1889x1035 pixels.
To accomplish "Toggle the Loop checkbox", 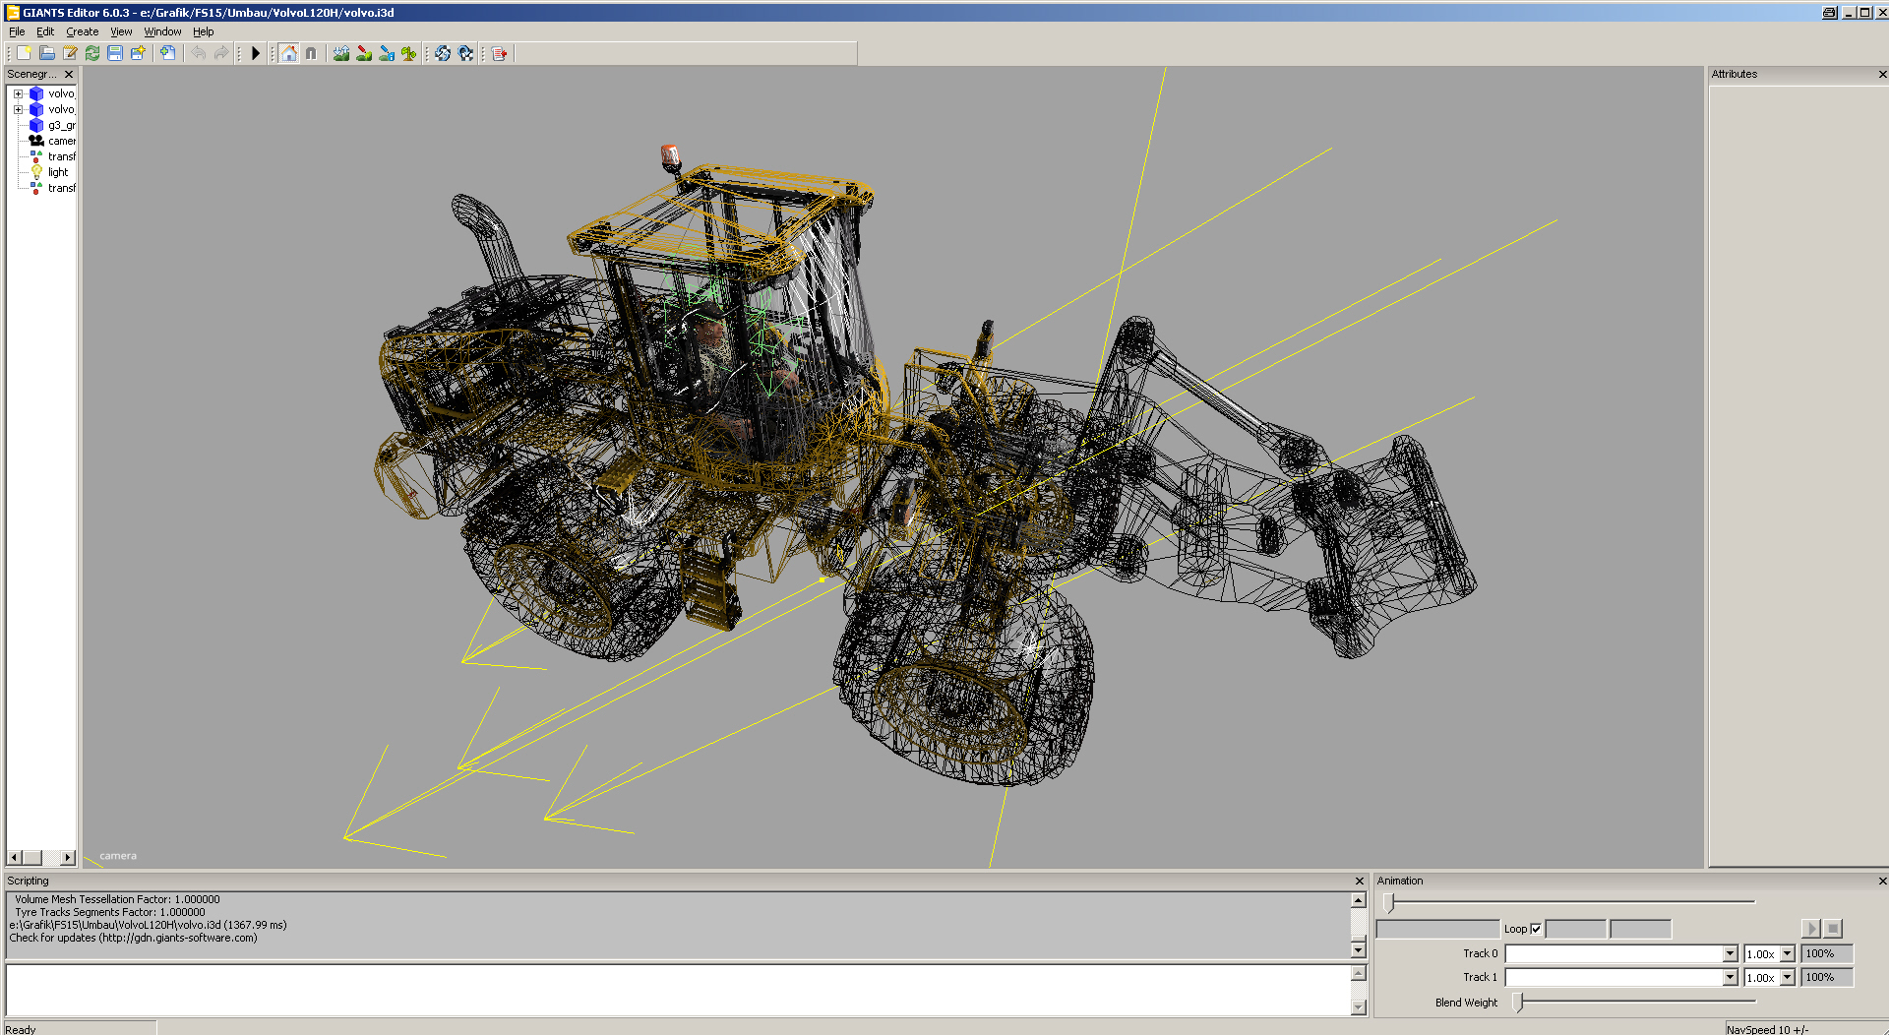I will [x=1536, y=929].
